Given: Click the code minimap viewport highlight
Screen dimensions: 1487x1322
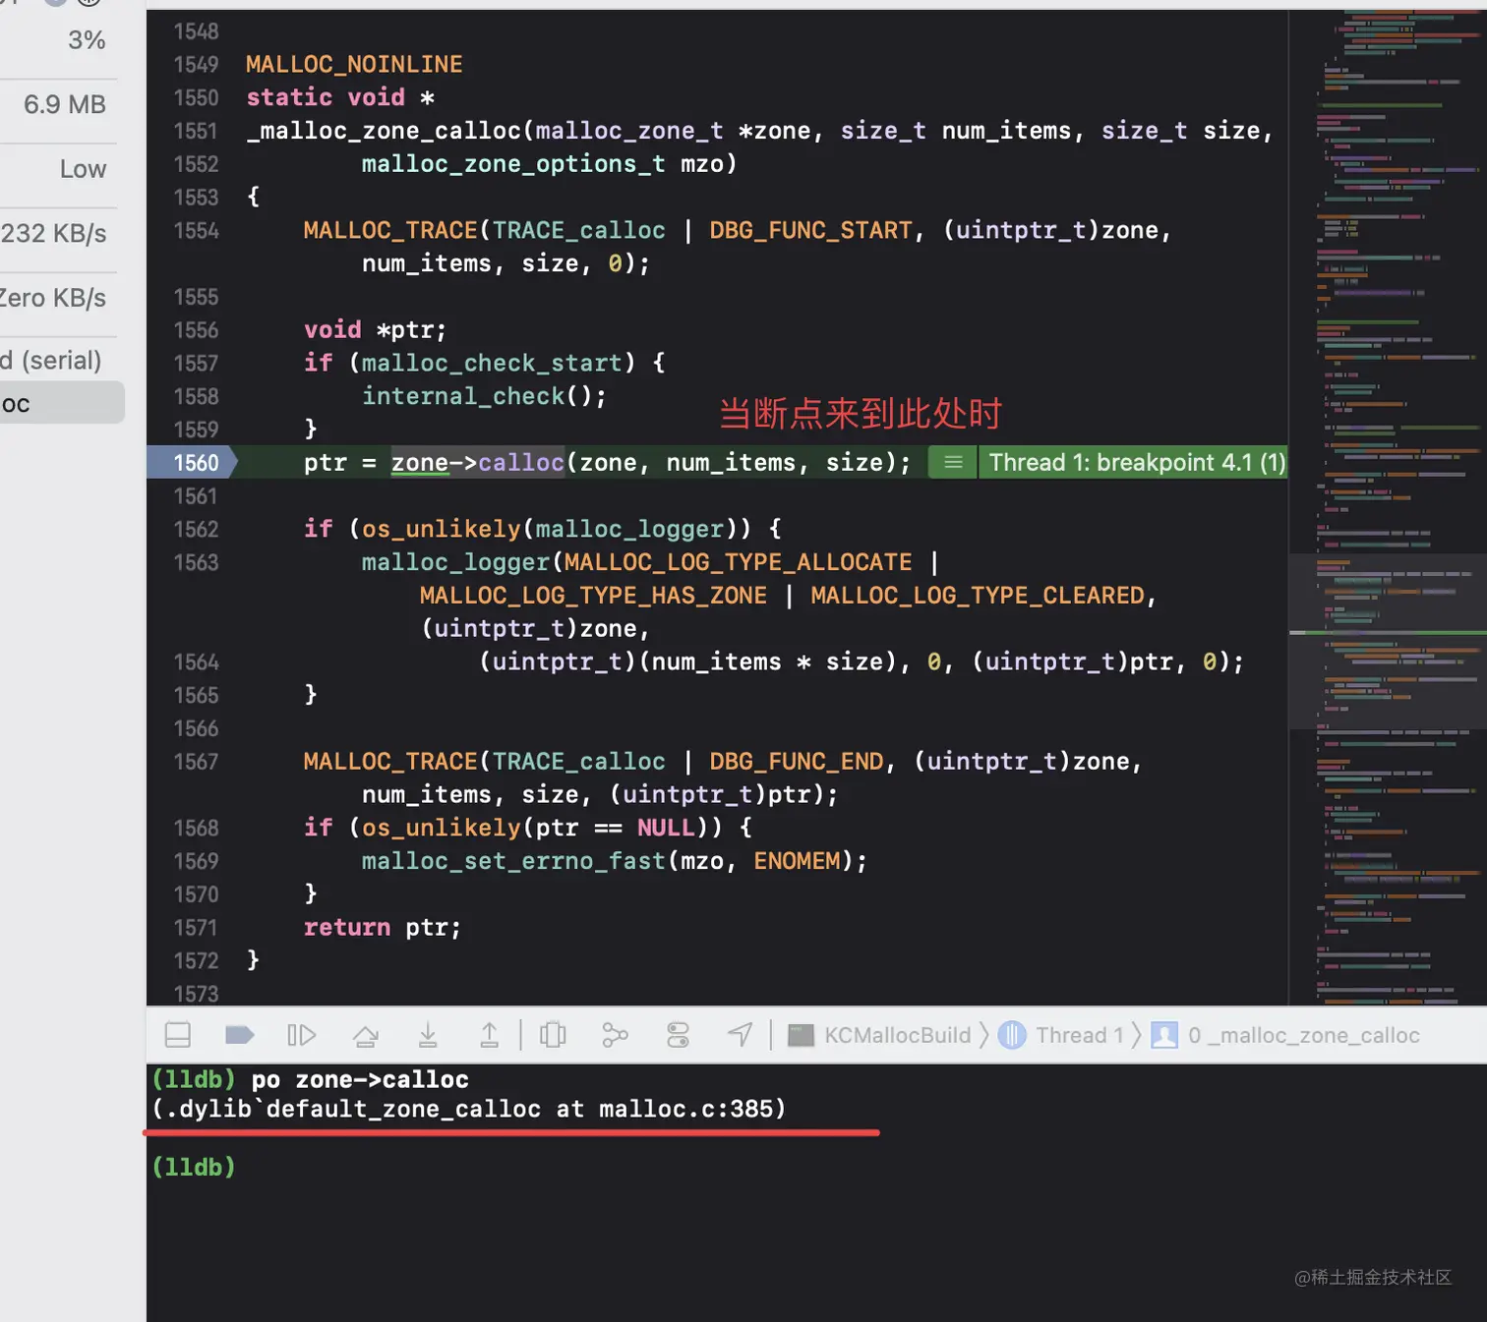Looking at the screenshot, I should pos(1388,641).
